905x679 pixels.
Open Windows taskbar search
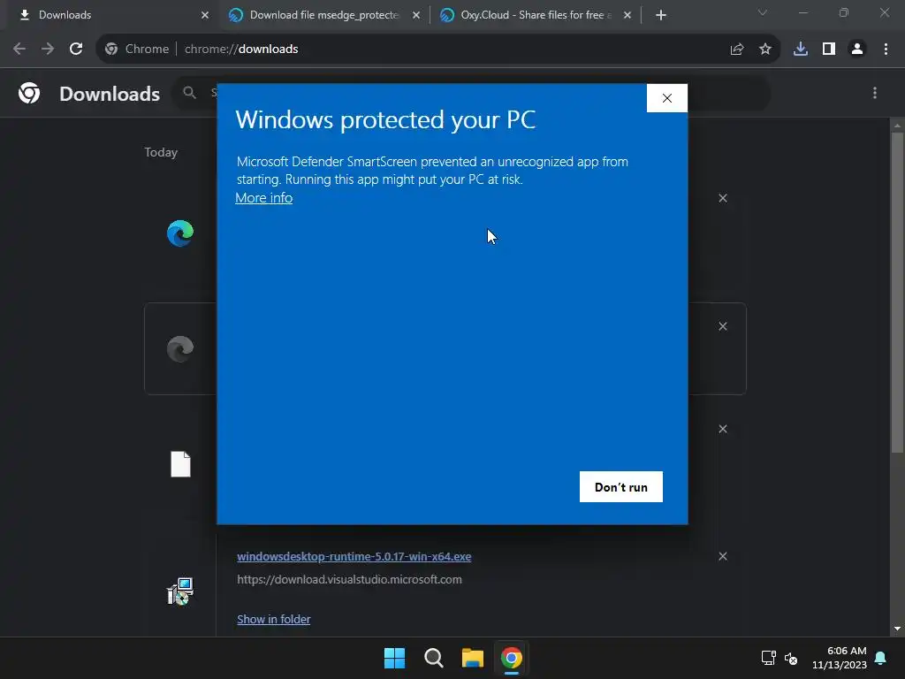pos(433,658)
